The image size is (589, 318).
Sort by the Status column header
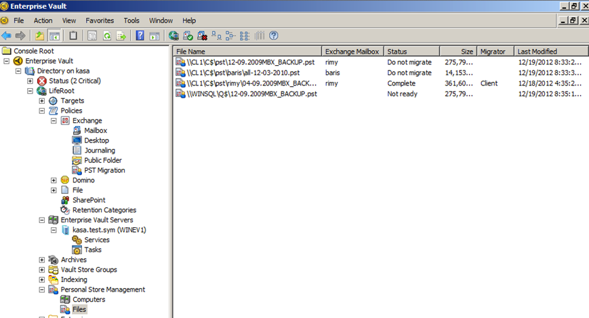(411, 52)
